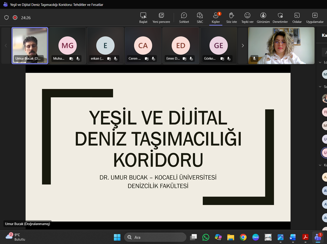The width and height of the screenshot is (327, 244).
Task: Open WhatsApp from the taskbar
Action: point(206,237)
